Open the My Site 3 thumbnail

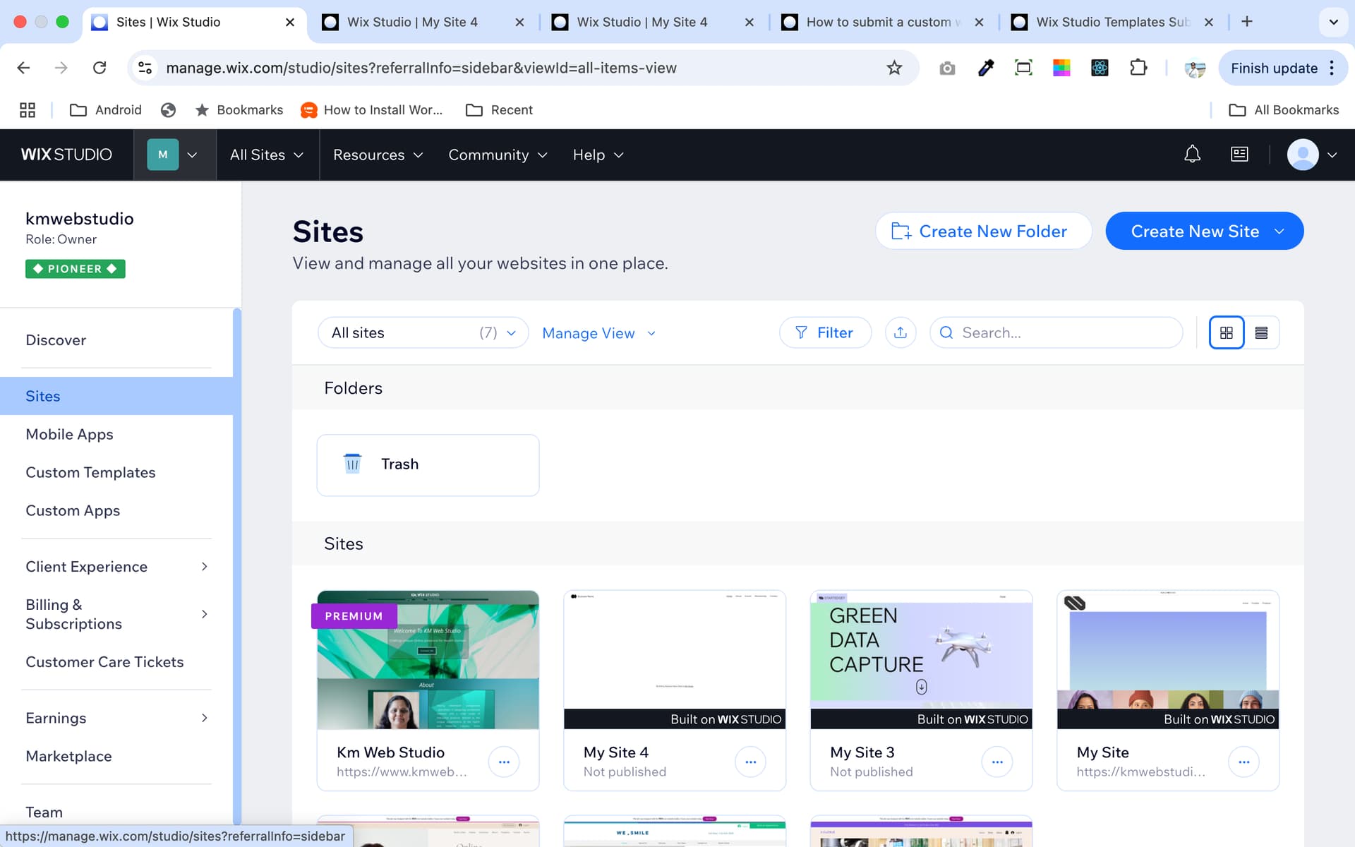click(x=921, y=659)
